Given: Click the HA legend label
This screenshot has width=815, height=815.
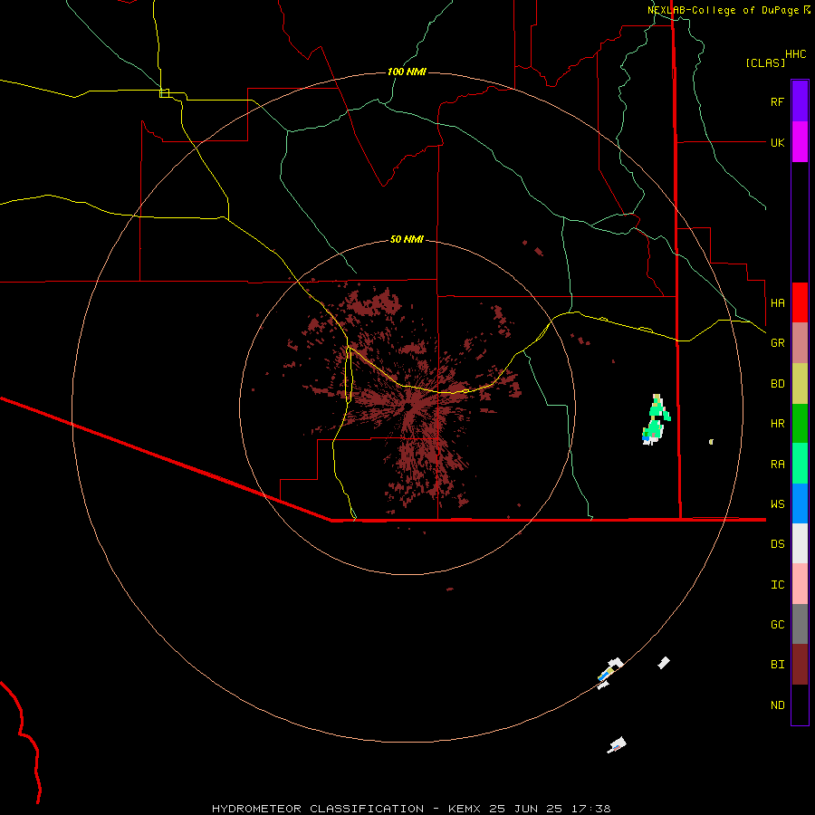Looking at the screenshot, I should 777,302.
